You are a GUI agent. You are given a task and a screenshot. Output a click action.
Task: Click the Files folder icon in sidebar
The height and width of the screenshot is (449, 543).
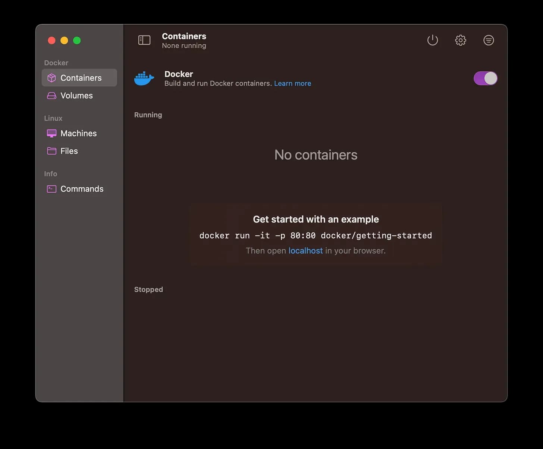[51, 151]
